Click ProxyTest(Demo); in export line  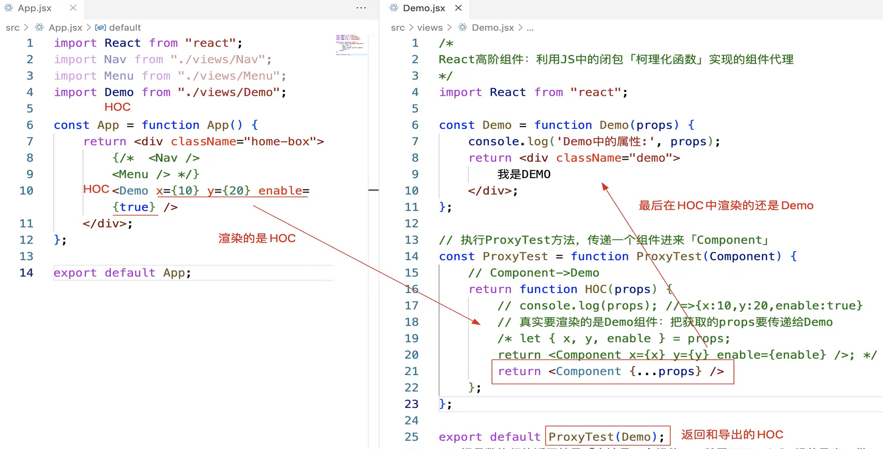(x=606, y=437)
